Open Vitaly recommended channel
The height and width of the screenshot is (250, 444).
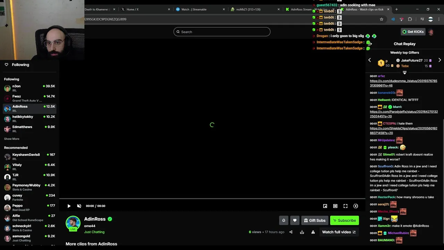[29, 167]
